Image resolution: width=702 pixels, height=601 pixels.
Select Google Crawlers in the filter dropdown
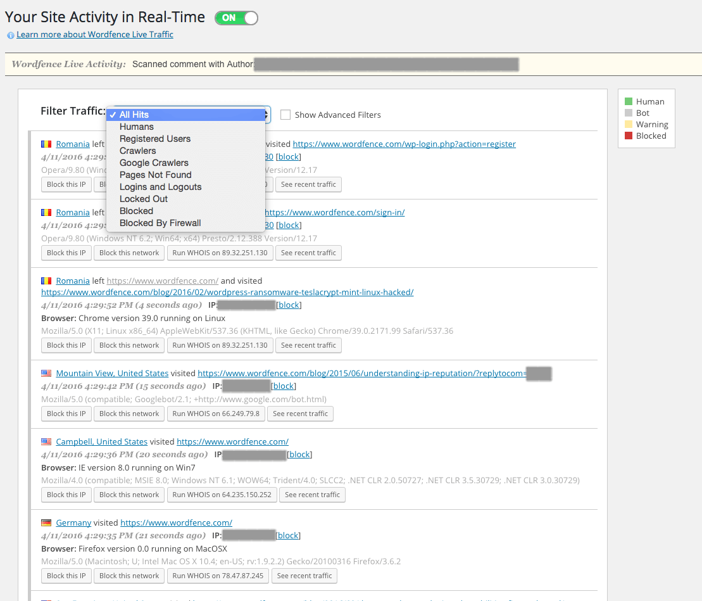coord(154,163)
